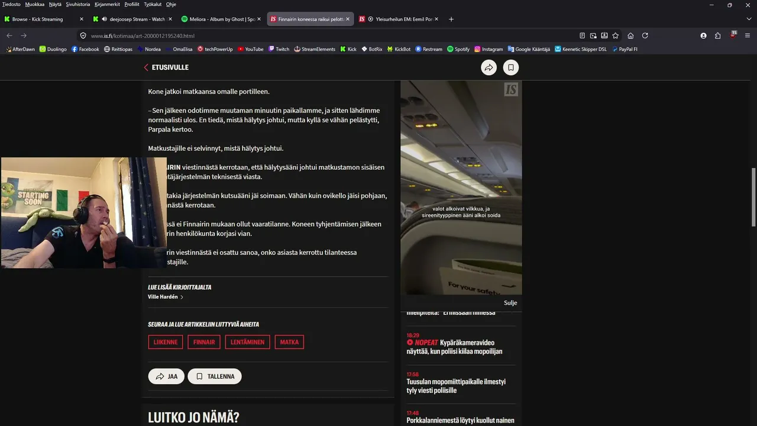757x426 pixels.
Task: Open the Restream bookmark
Action: [x=429, y=49]
